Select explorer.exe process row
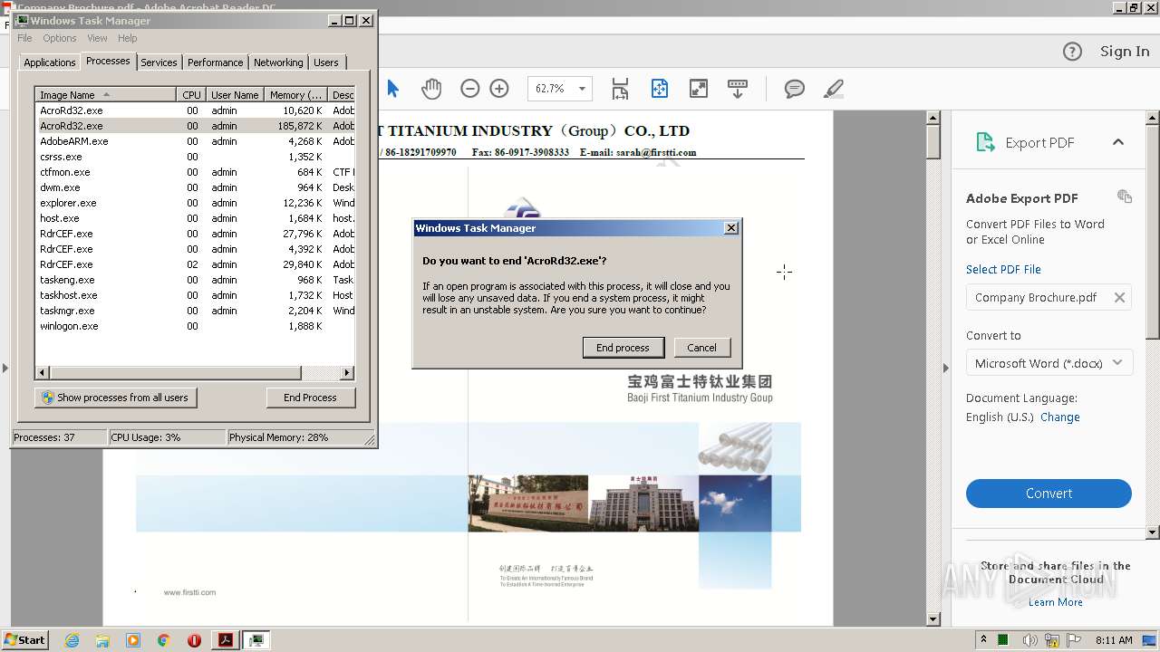The width and height of the screenshot is (1160, 652). coord(195,203)
